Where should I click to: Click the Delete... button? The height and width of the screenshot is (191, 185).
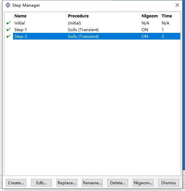(118, 183)
